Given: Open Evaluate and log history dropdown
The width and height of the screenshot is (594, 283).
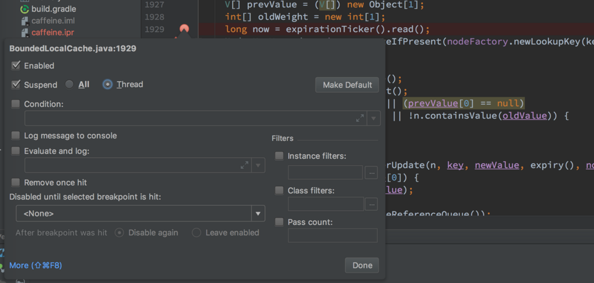Looking at the screenshot, I should [x=258, y=165].
